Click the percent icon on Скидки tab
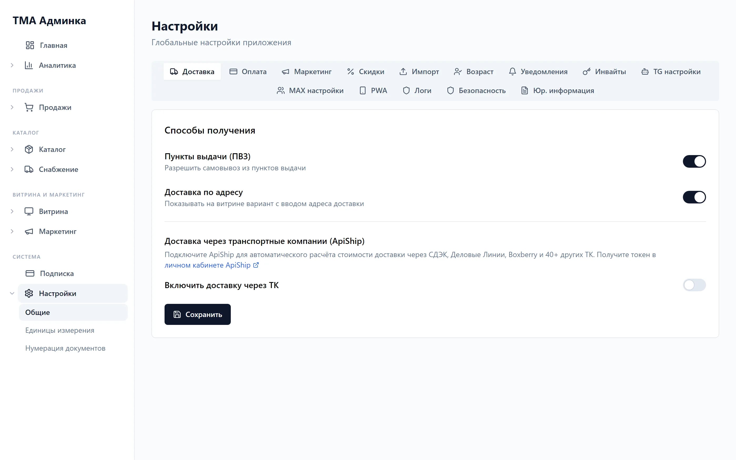Viewport: 736px width, 460px height. [350, 71]
